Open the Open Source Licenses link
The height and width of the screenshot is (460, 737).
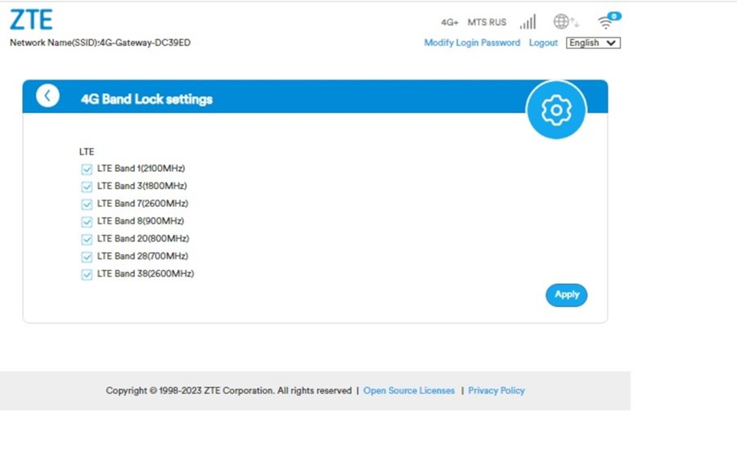coord(409,390)
